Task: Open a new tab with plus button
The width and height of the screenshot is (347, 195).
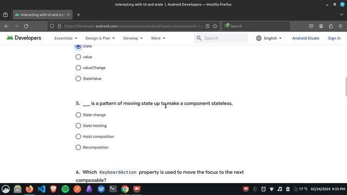Action: coord(78,15)
